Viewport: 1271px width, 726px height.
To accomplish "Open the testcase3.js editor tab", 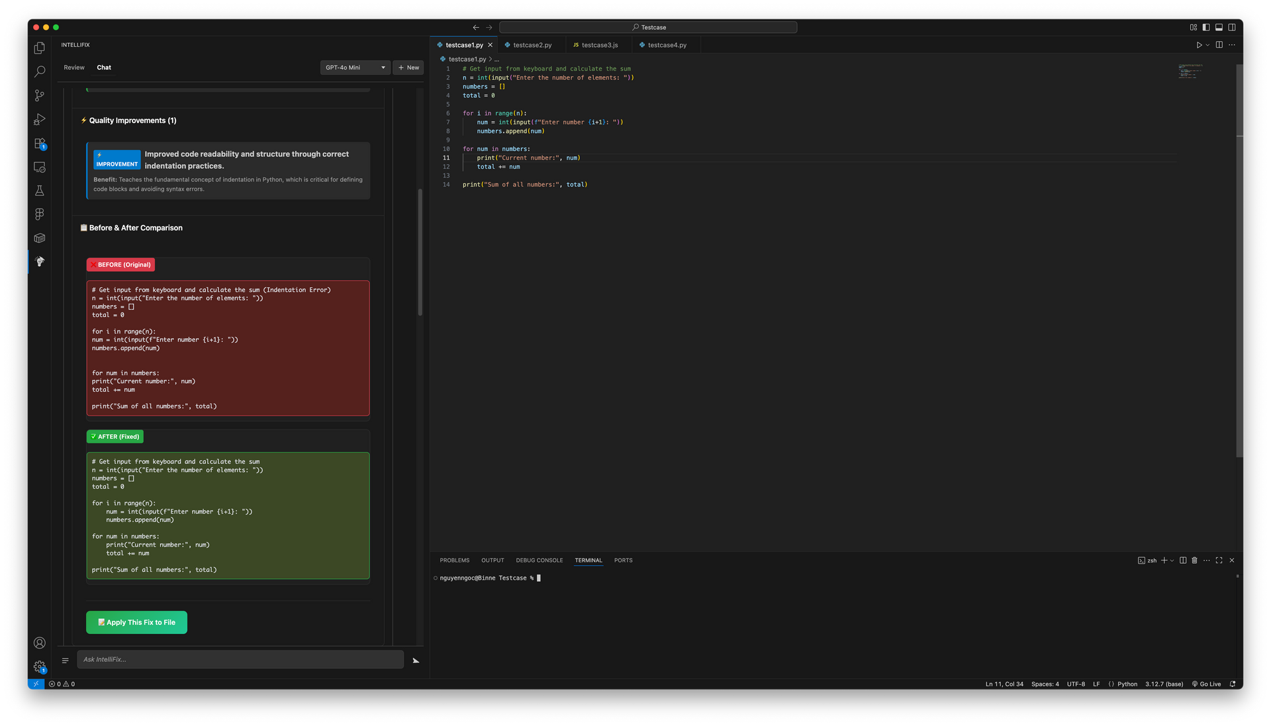I will tap(598, 45).
